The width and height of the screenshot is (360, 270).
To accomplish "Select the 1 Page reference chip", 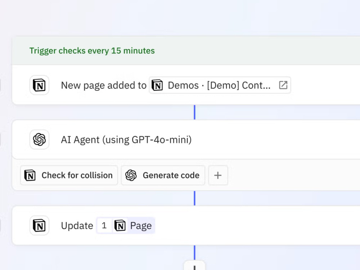I will pyautogui.click(x=126, y=225).
